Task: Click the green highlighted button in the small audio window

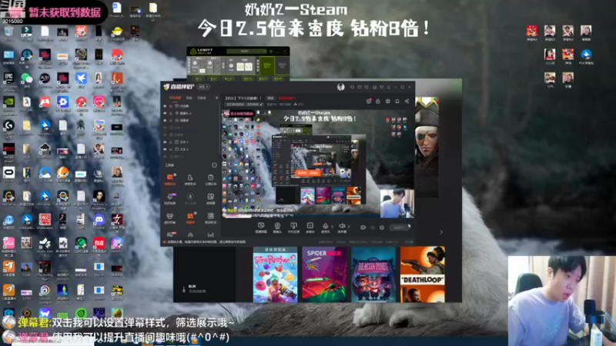Action: [x=267, y=65]
